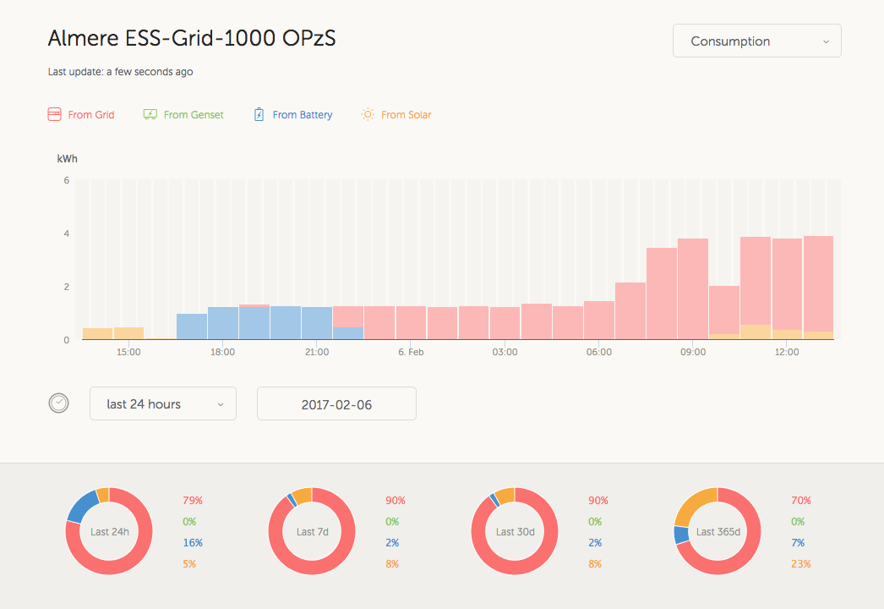Image resolution: width=884 pixels, height=609 pixels.
Task: Toggle the From Solar series label
Action: [x=407, y=115]
